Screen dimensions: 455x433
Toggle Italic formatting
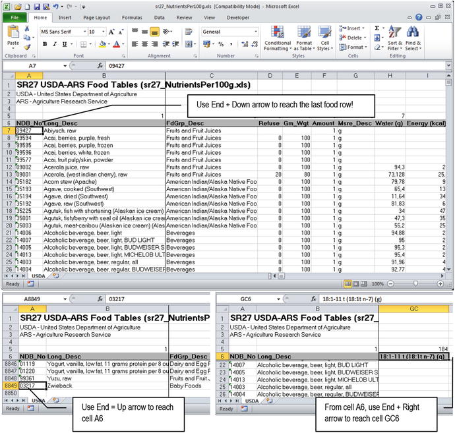pyautogui.click(x=55, y=44)
